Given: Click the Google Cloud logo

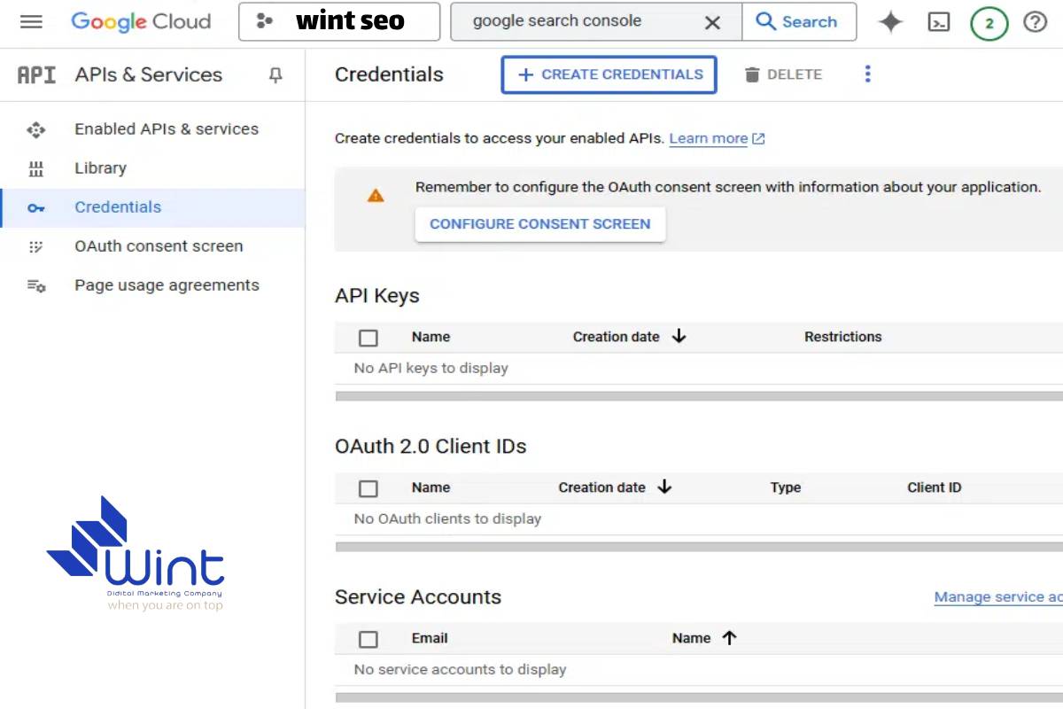Looking at the screenshot, I should [141, 21].
